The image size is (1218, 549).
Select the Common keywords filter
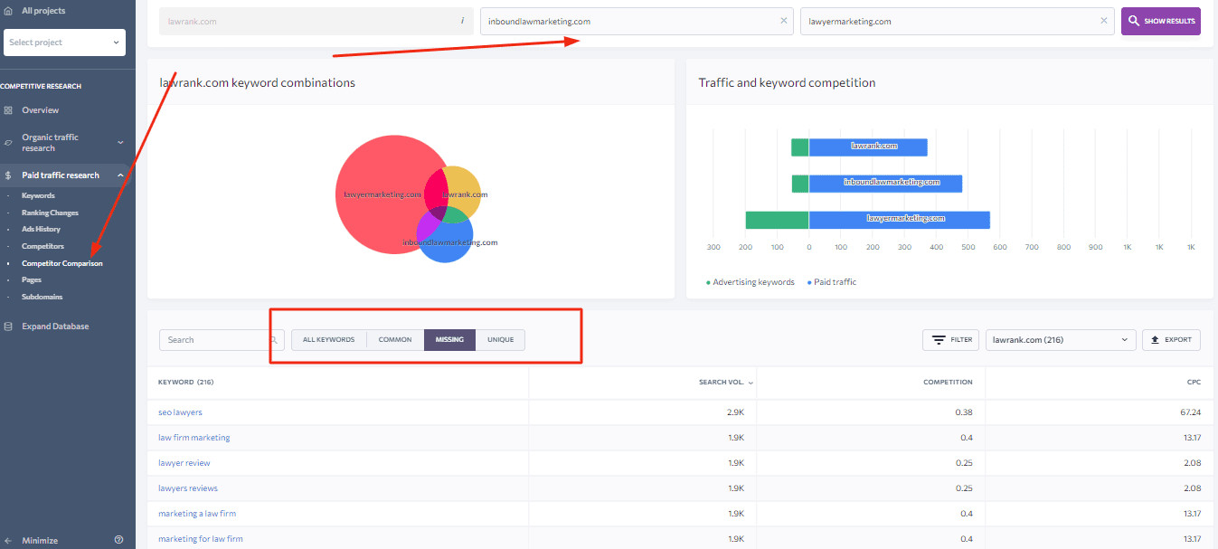[x=395, y=340]
